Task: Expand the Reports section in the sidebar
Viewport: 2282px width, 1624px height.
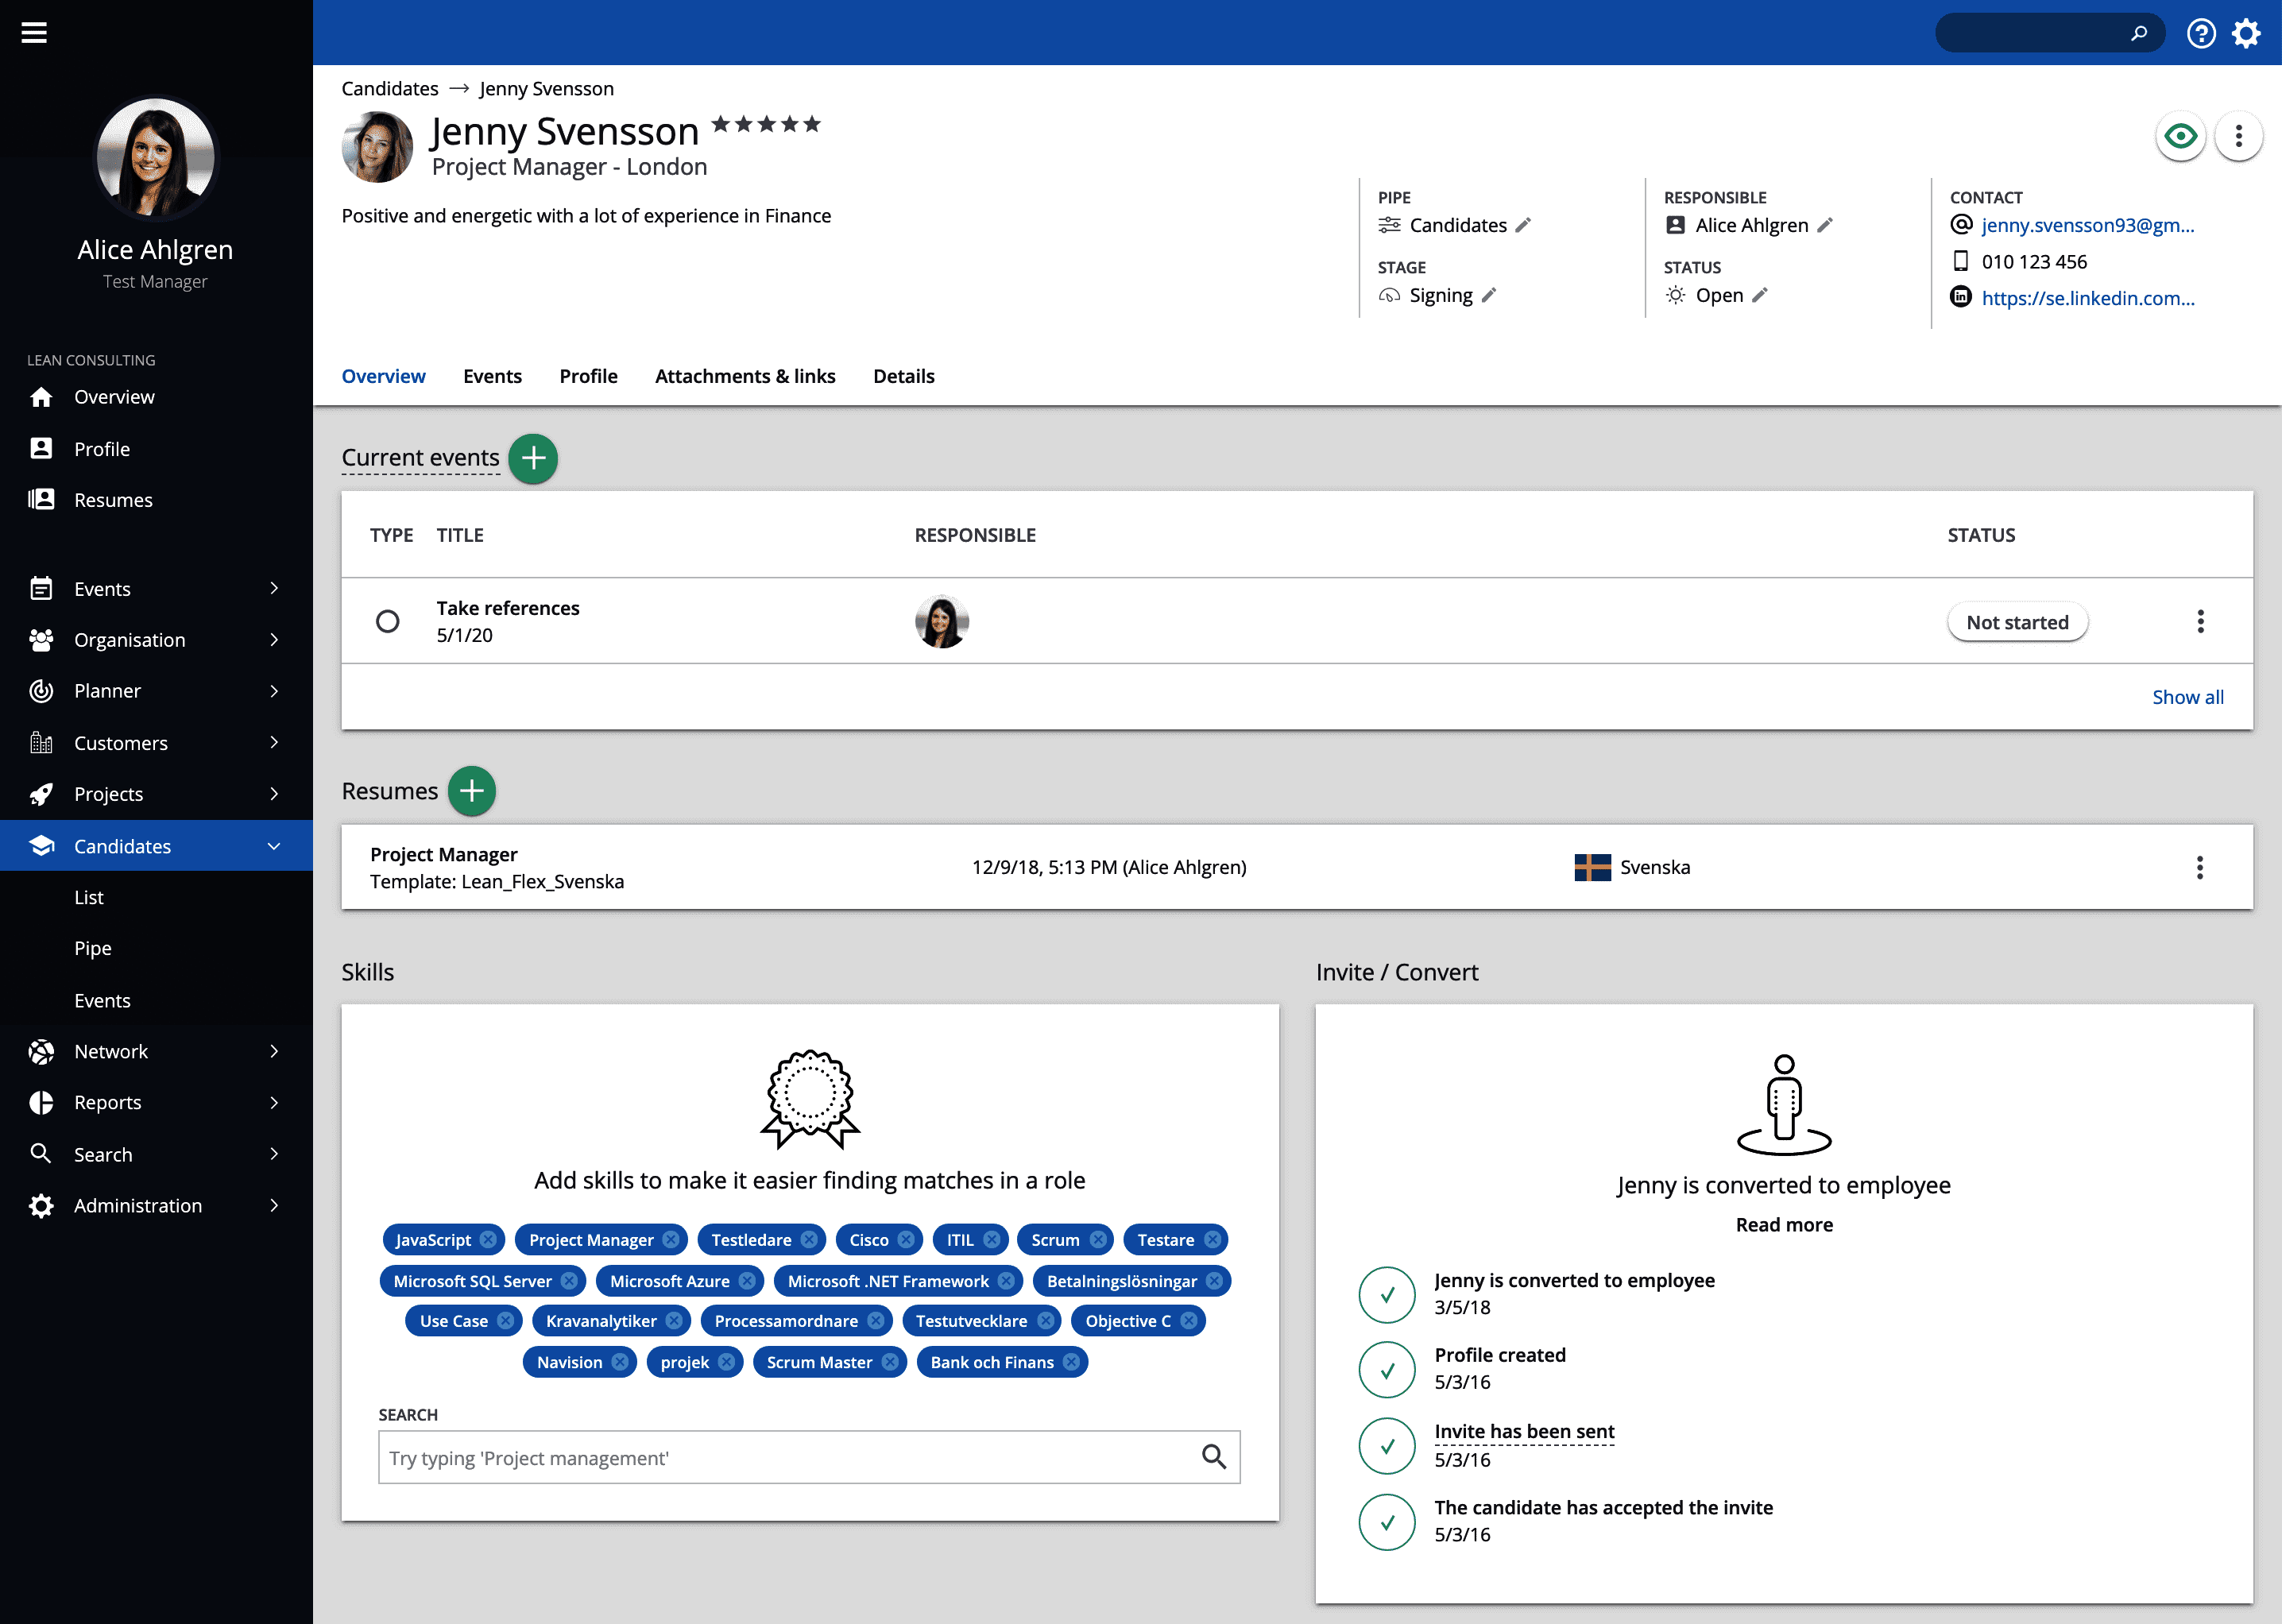Action: pyautogui.click(x=274, y=1102)
